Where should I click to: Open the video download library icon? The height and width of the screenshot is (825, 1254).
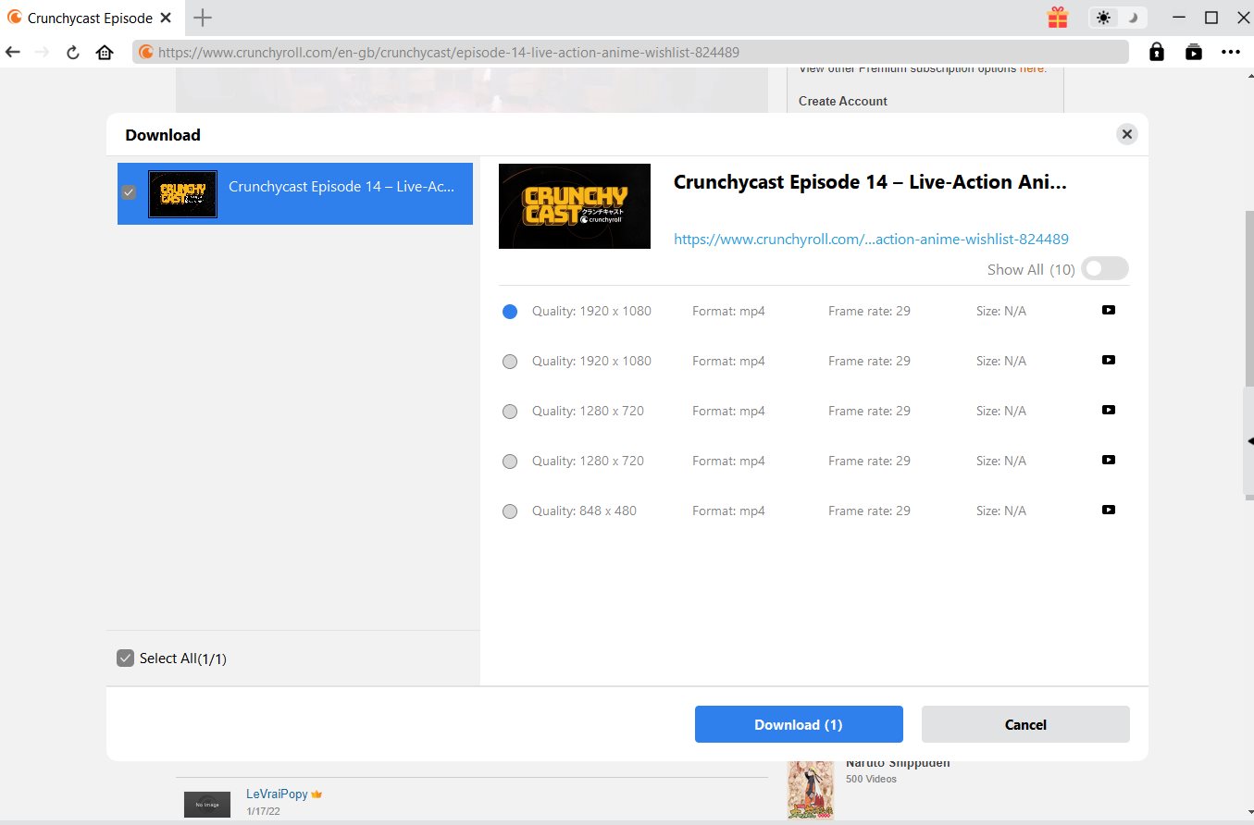[x=1194, y=52]
